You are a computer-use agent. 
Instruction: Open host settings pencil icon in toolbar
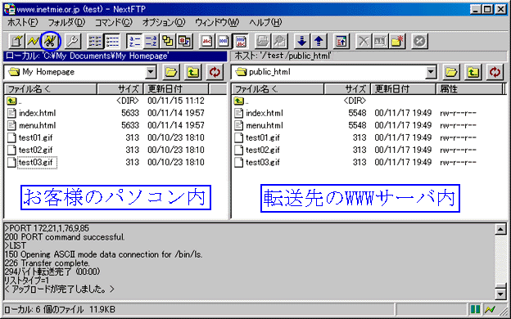[x=16, y=42]
